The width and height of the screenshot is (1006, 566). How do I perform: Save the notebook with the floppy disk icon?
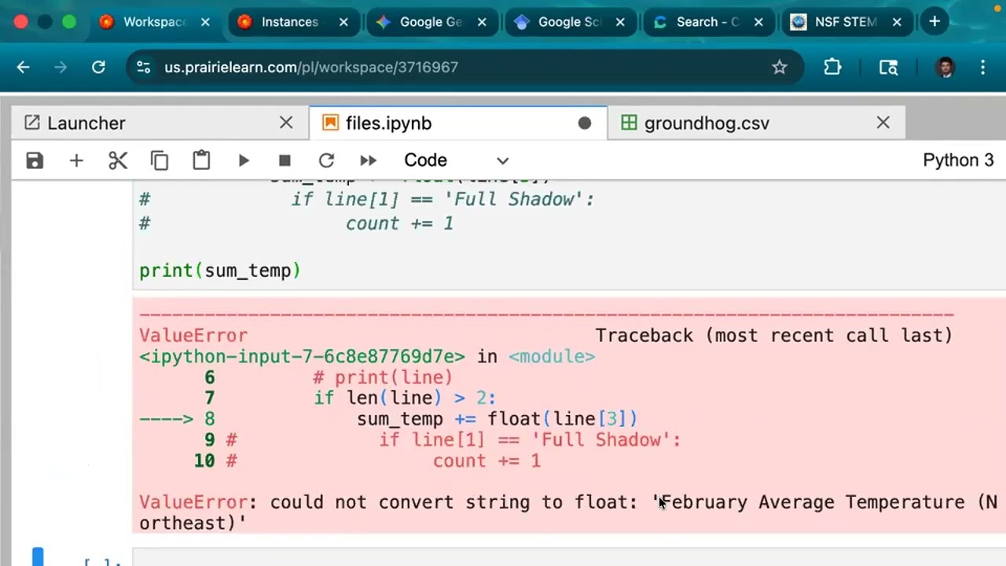[x=35, y=160]
